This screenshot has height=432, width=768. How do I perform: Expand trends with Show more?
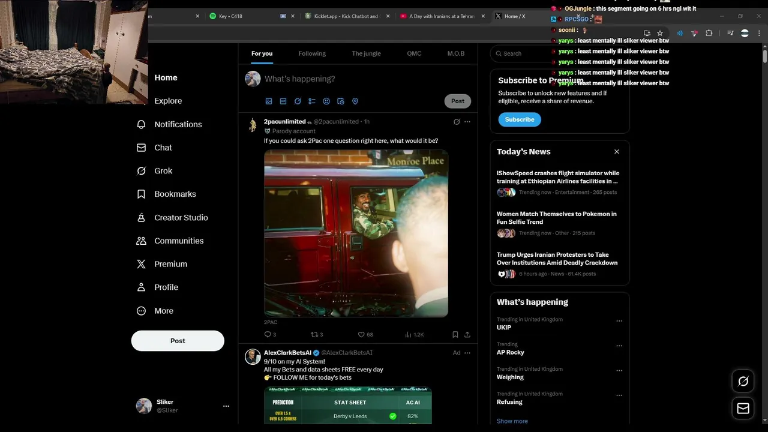pyautogui.click(x=512, y=421)
